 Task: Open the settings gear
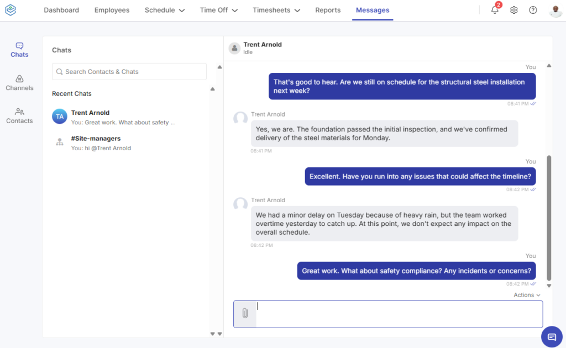click(x=513, y=10)
